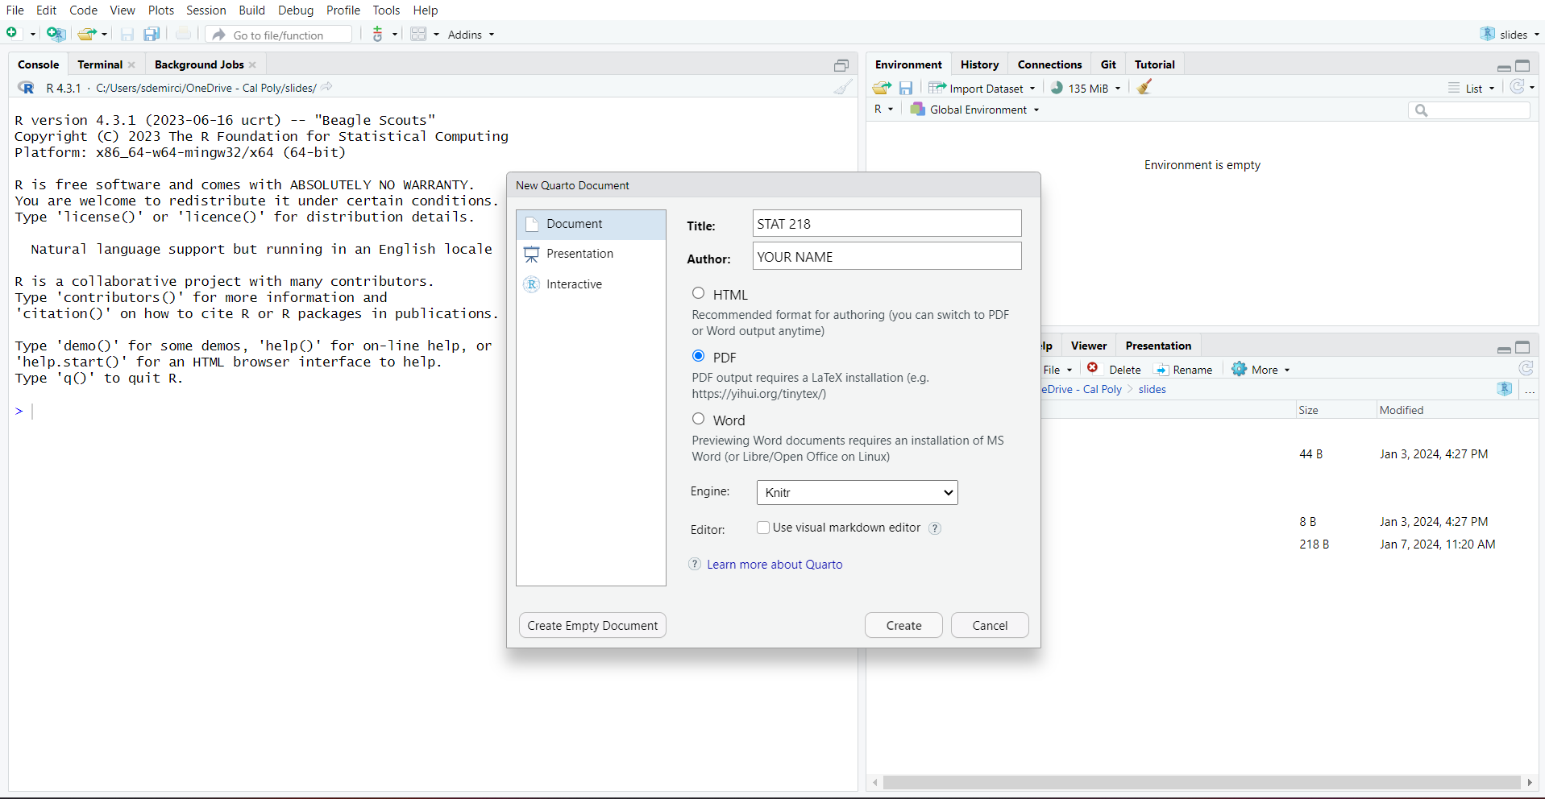The width and height of the screenshot is (1545, 799).
Task: Enable the visual markdown editor checkbox
Action: point(762,528)
